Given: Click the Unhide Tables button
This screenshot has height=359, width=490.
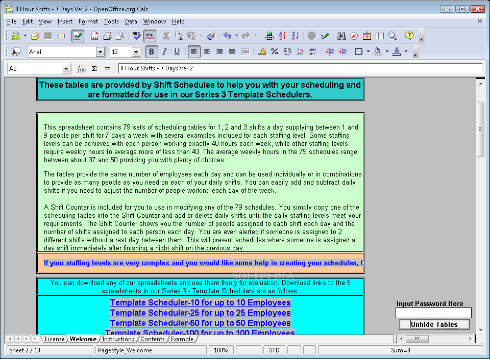Looking at the screenshot, I should (x=434, y=325).
